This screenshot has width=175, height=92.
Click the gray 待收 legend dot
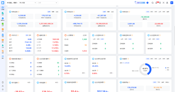pos(165,70)
